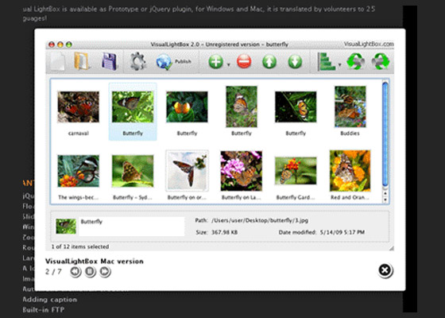445x318 pixels.
Task: Move image up with green up arrow
Action: [x=269, y=62]
